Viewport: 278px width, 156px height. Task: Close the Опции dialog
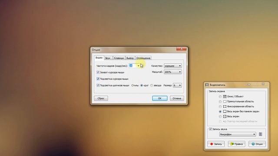(182, 49)
